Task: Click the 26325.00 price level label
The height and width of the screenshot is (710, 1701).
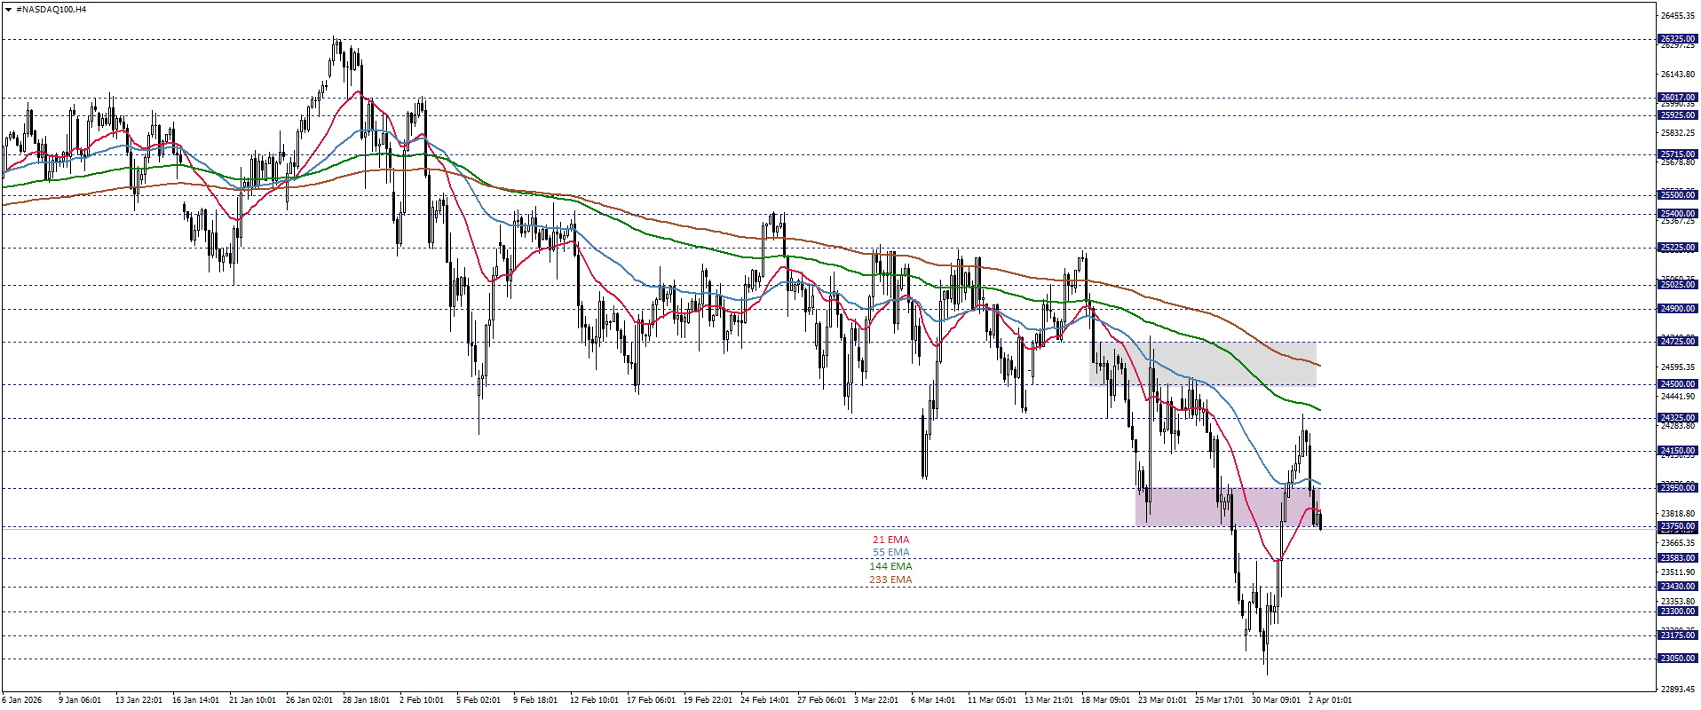Action: tap(1677, 39)
